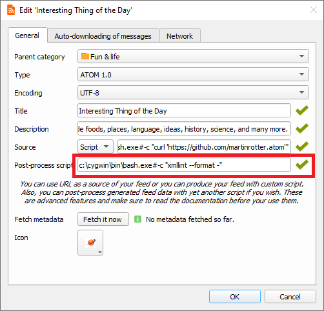Image resolution: width=324 pixels, height=311 pixels.
Task: Click the green checkmark beside Post-process script
Action: pyautogui.click(x=302, y=165)
